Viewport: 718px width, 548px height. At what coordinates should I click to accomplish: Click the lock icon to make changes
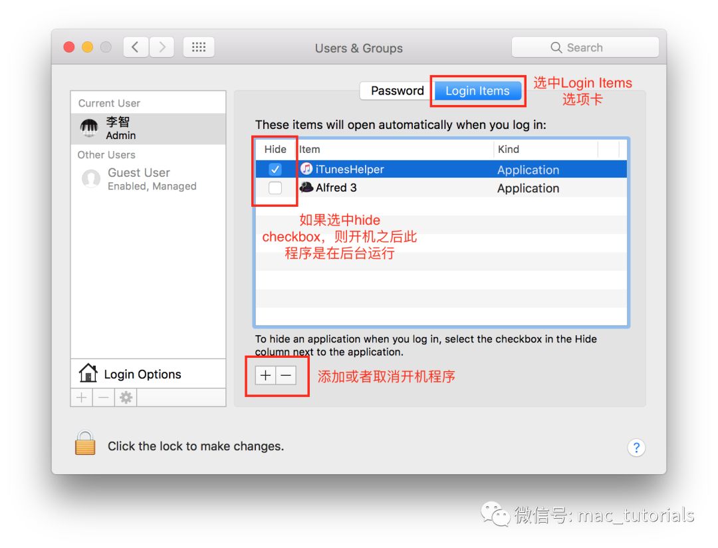(85, 443)
